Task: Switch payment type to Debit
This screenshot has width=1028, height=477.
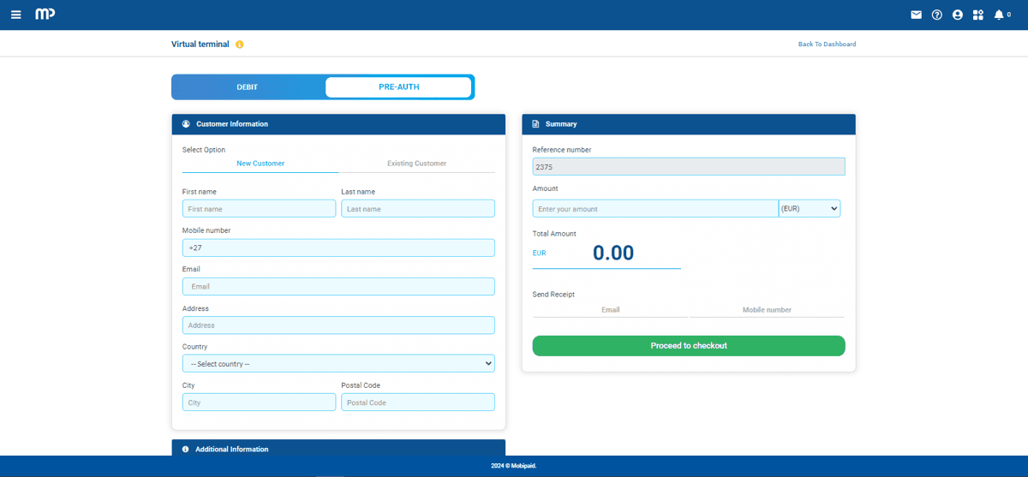Action: [248, 87]
